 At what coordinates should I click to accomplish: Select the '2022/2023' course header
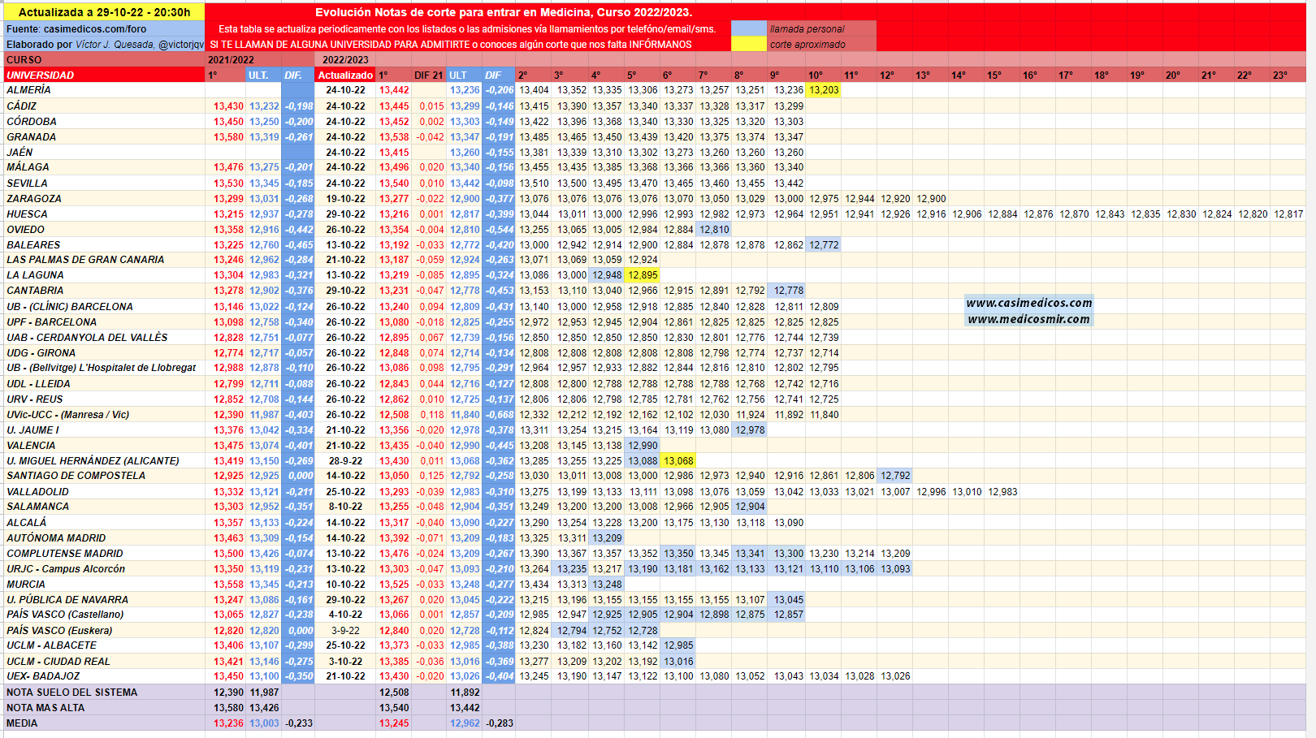pos(345,60)
